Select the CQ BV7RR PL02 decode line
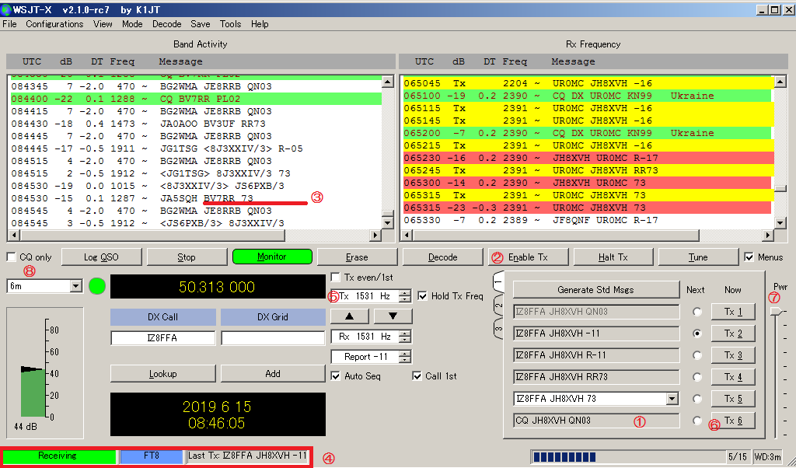The image size is (796, 468). coord(196,99)
